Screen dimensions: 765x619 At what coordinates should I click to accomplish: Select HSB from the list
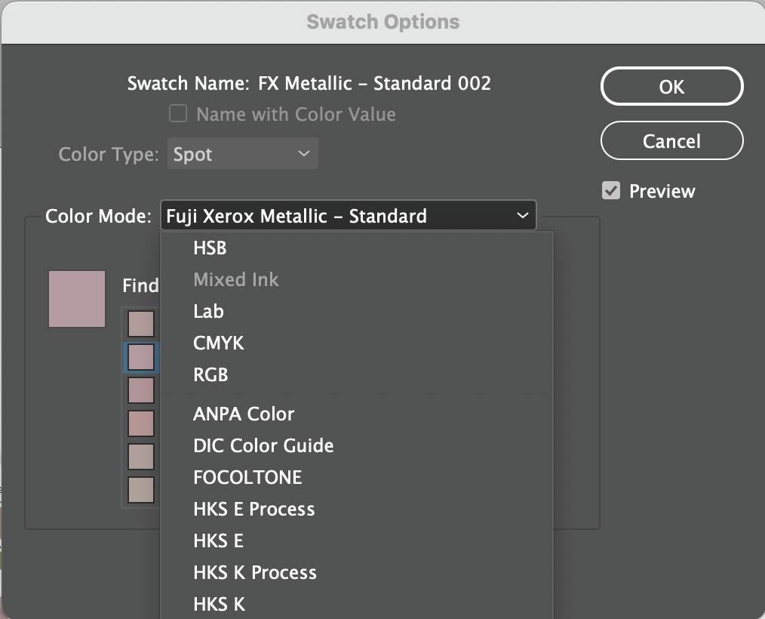coord(210,248)
